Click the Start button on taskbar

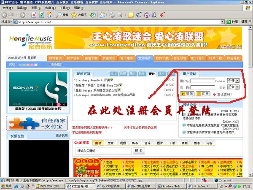pyautogui.click(x=6, y=186)
